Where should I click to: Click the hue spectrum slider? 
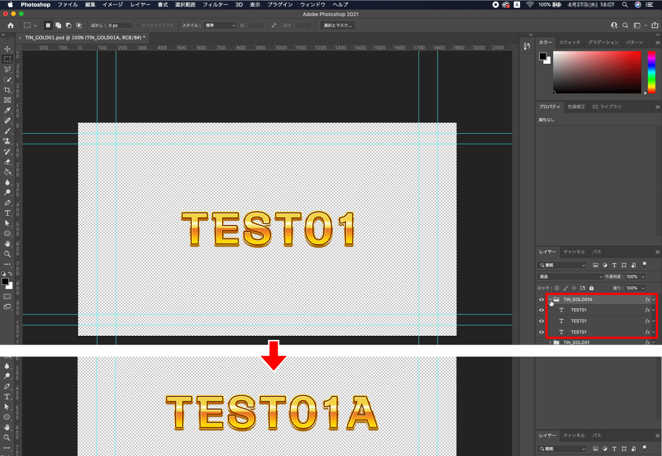pos(652,72)
